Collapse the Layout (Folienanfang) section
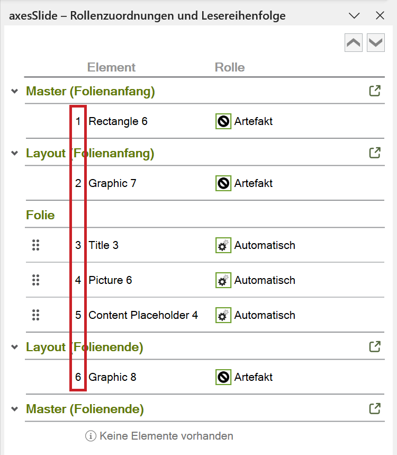397x455 pixels. 14,153
